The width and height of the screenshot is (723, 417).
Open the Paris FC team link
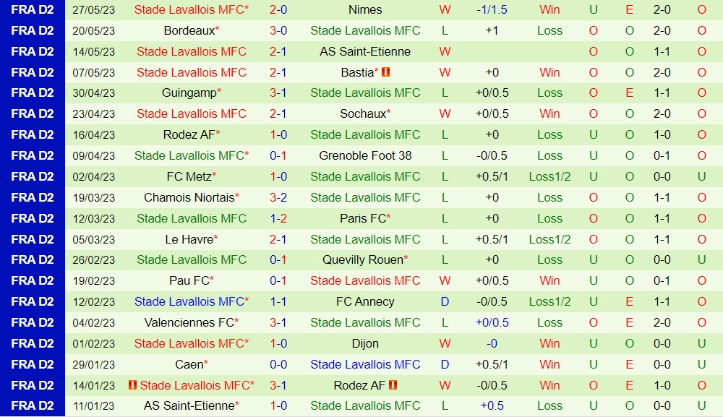[x=362, y=218]
